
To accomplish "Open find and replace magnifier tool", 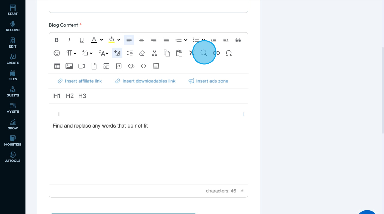I will pos(204,53).
